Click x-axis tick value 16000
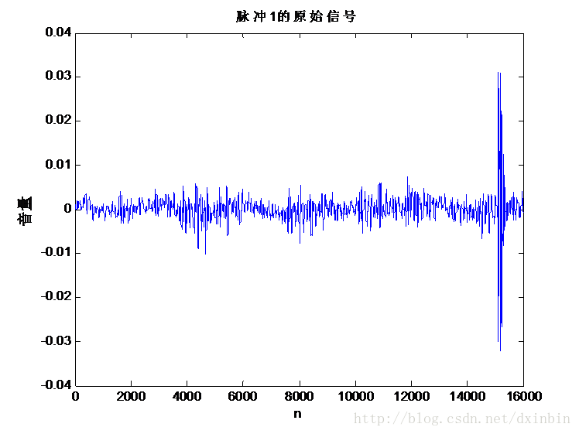This screenshot has width=579, height=434. pyautogui.click(x=524, y=397)
